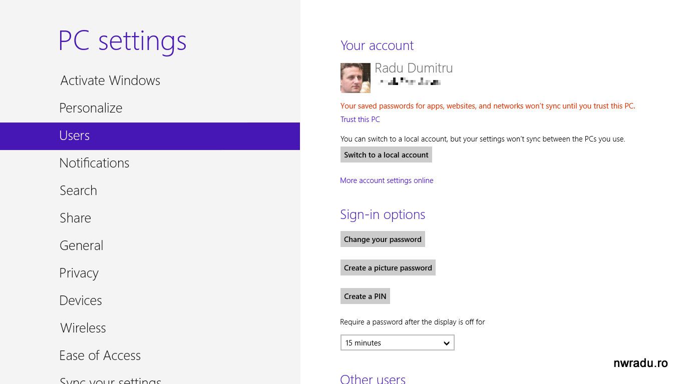
Task: Open Notifications settings
Action: 94,163
